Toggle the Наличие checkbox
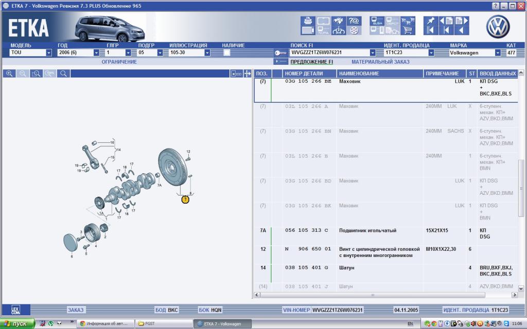The image size is (527, 329). [227, 53]
